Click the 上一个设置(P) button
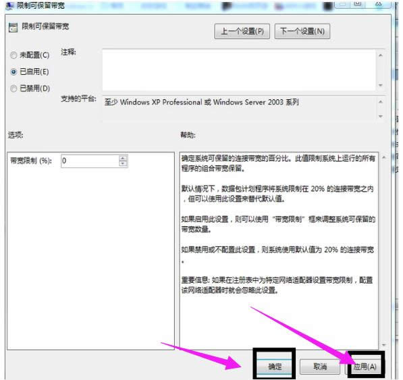Viewport: 403px width, 380px height. click(242, 31)
